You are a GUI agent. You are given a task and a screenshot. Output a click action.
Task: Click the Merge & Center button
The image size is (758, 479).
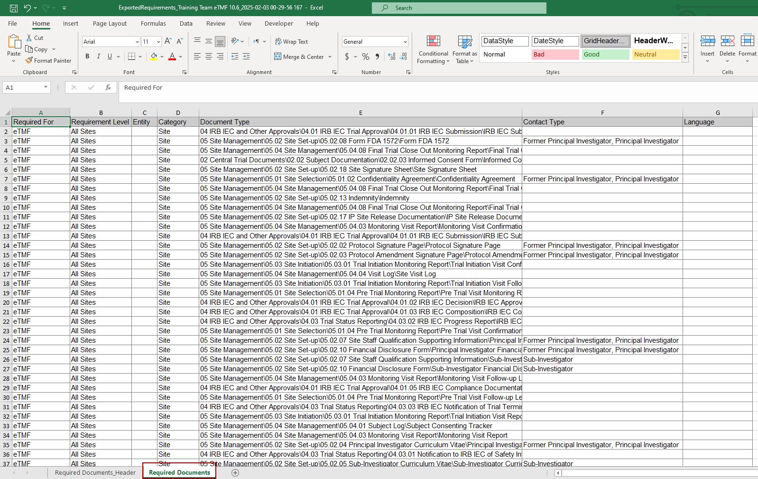(x=299, y=56)
